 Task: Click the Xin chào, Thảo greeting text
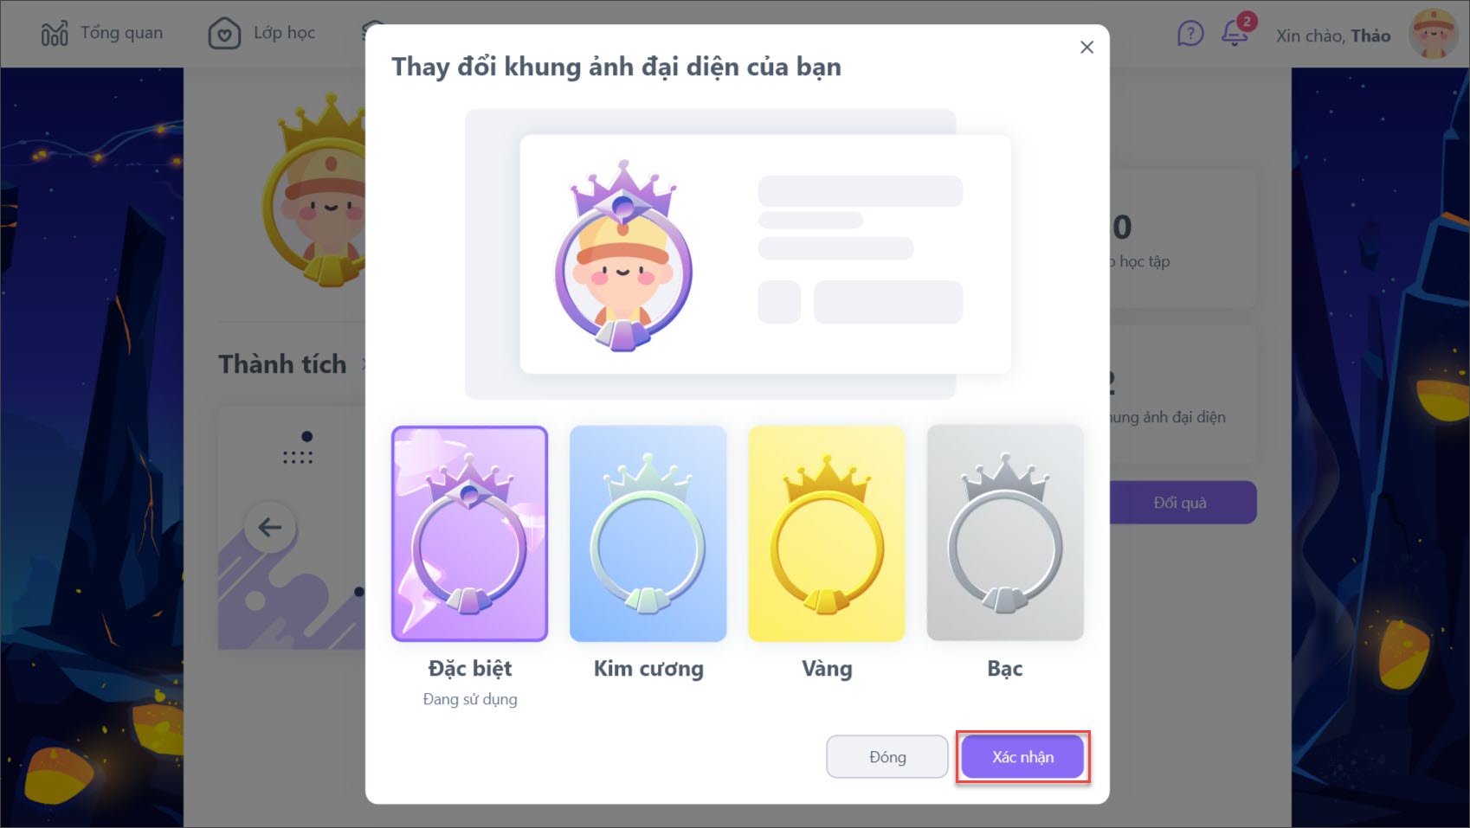tap(1333, 35)
